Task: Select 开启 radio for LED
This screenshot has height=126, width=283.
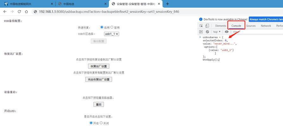Action: coord(91,123)
